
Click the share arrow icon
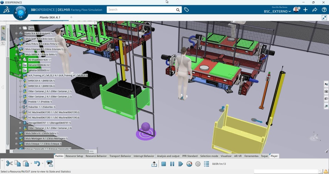[315, 10]
